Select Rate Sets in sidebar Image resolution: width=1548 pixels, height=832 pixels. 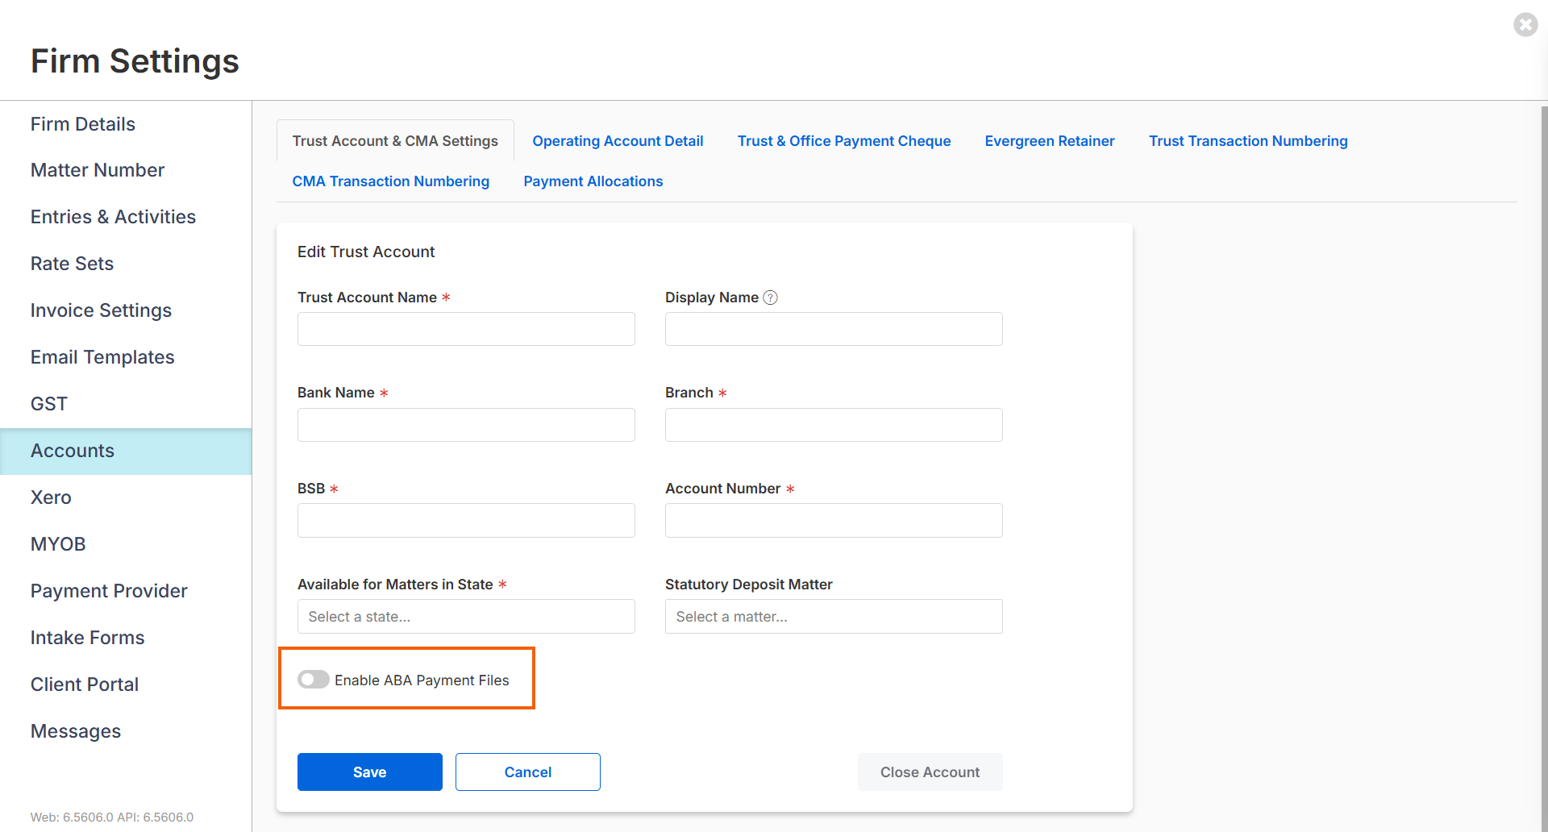(126, 264)
